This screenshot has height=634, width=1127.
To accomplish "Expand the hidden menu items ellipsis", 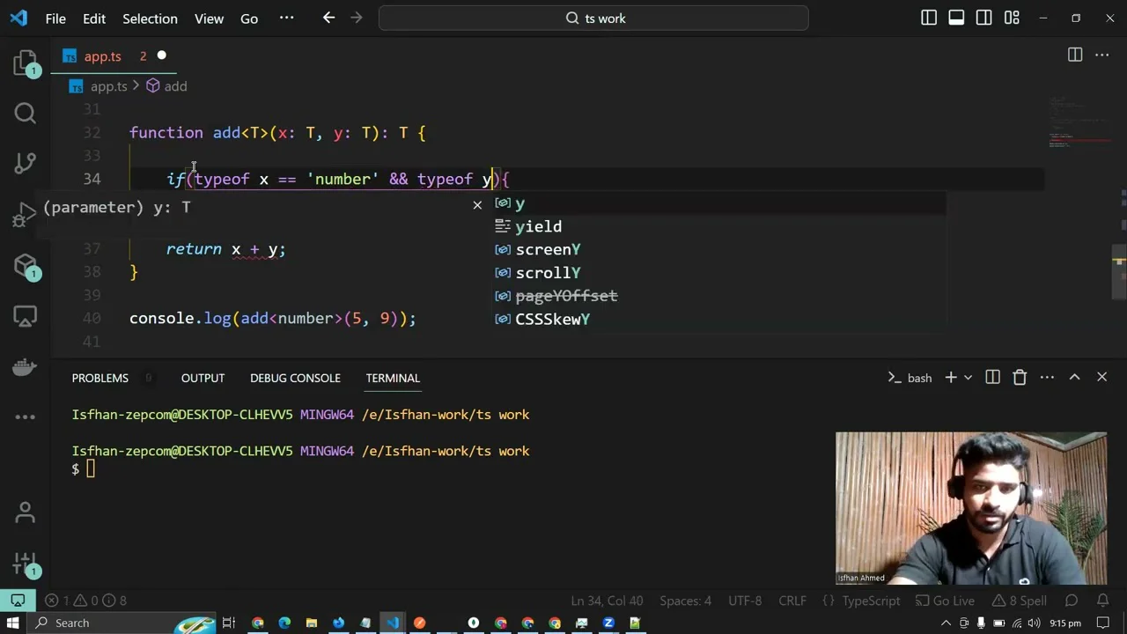I will point(286,18).
